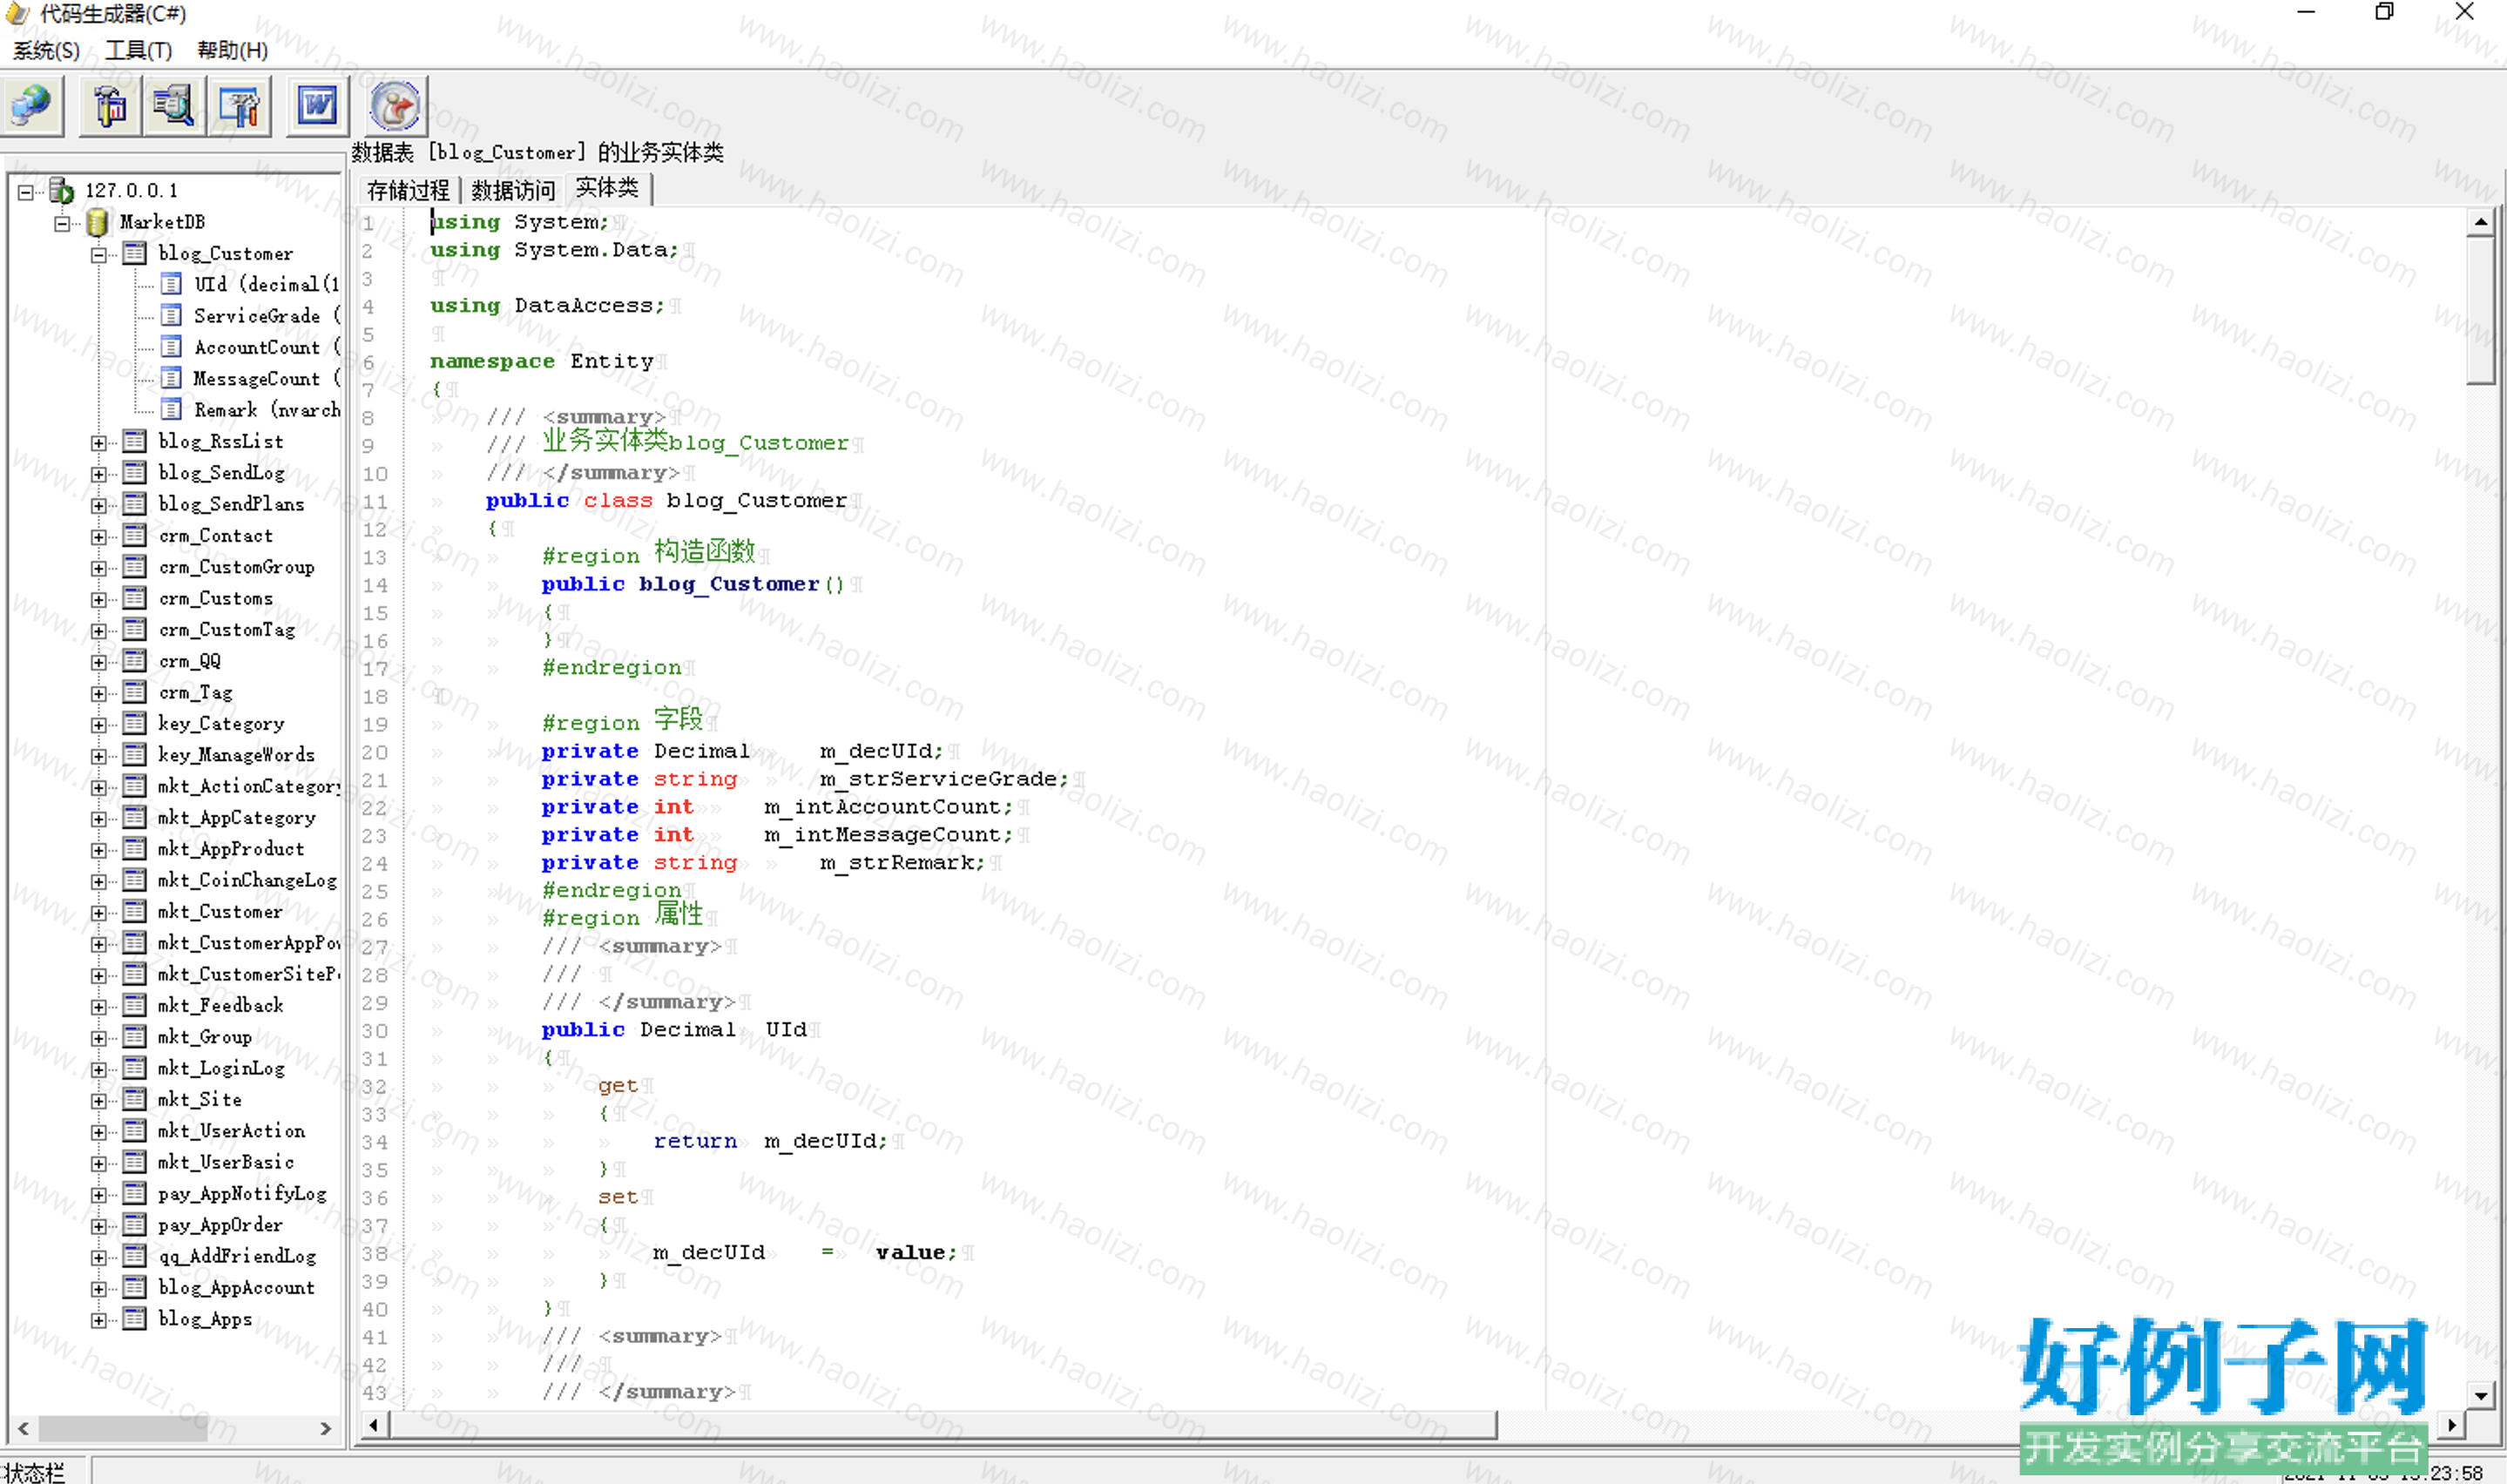Click the tree panel scroll right arrow
Image resolution: width=2507 pixels, height=1484 pixels.
pos(325,1429)
